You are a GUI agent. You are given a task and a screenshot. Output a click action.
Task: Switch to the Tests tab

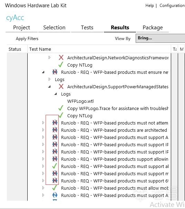87,28
